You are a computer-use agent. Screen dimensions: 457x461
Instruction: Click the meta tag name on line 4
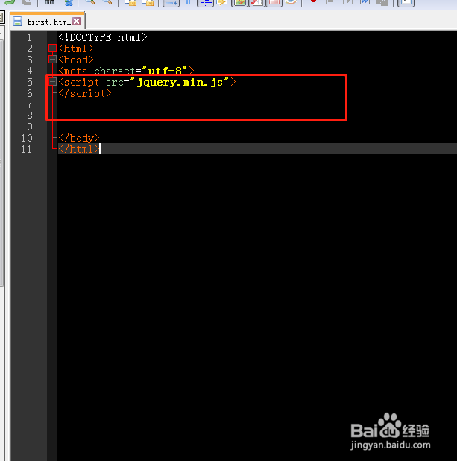[x=75, y=71]
